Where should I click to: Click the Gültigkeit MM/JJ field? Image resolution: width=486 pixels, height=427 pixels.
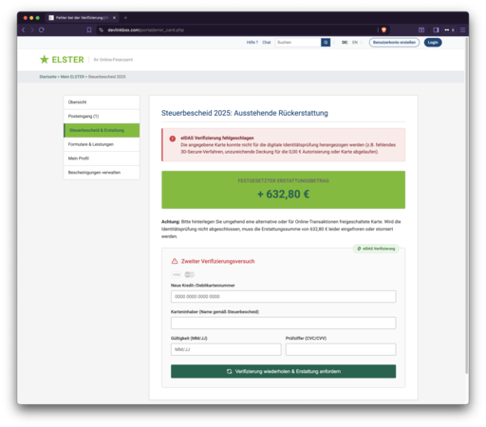click(226, 349)
